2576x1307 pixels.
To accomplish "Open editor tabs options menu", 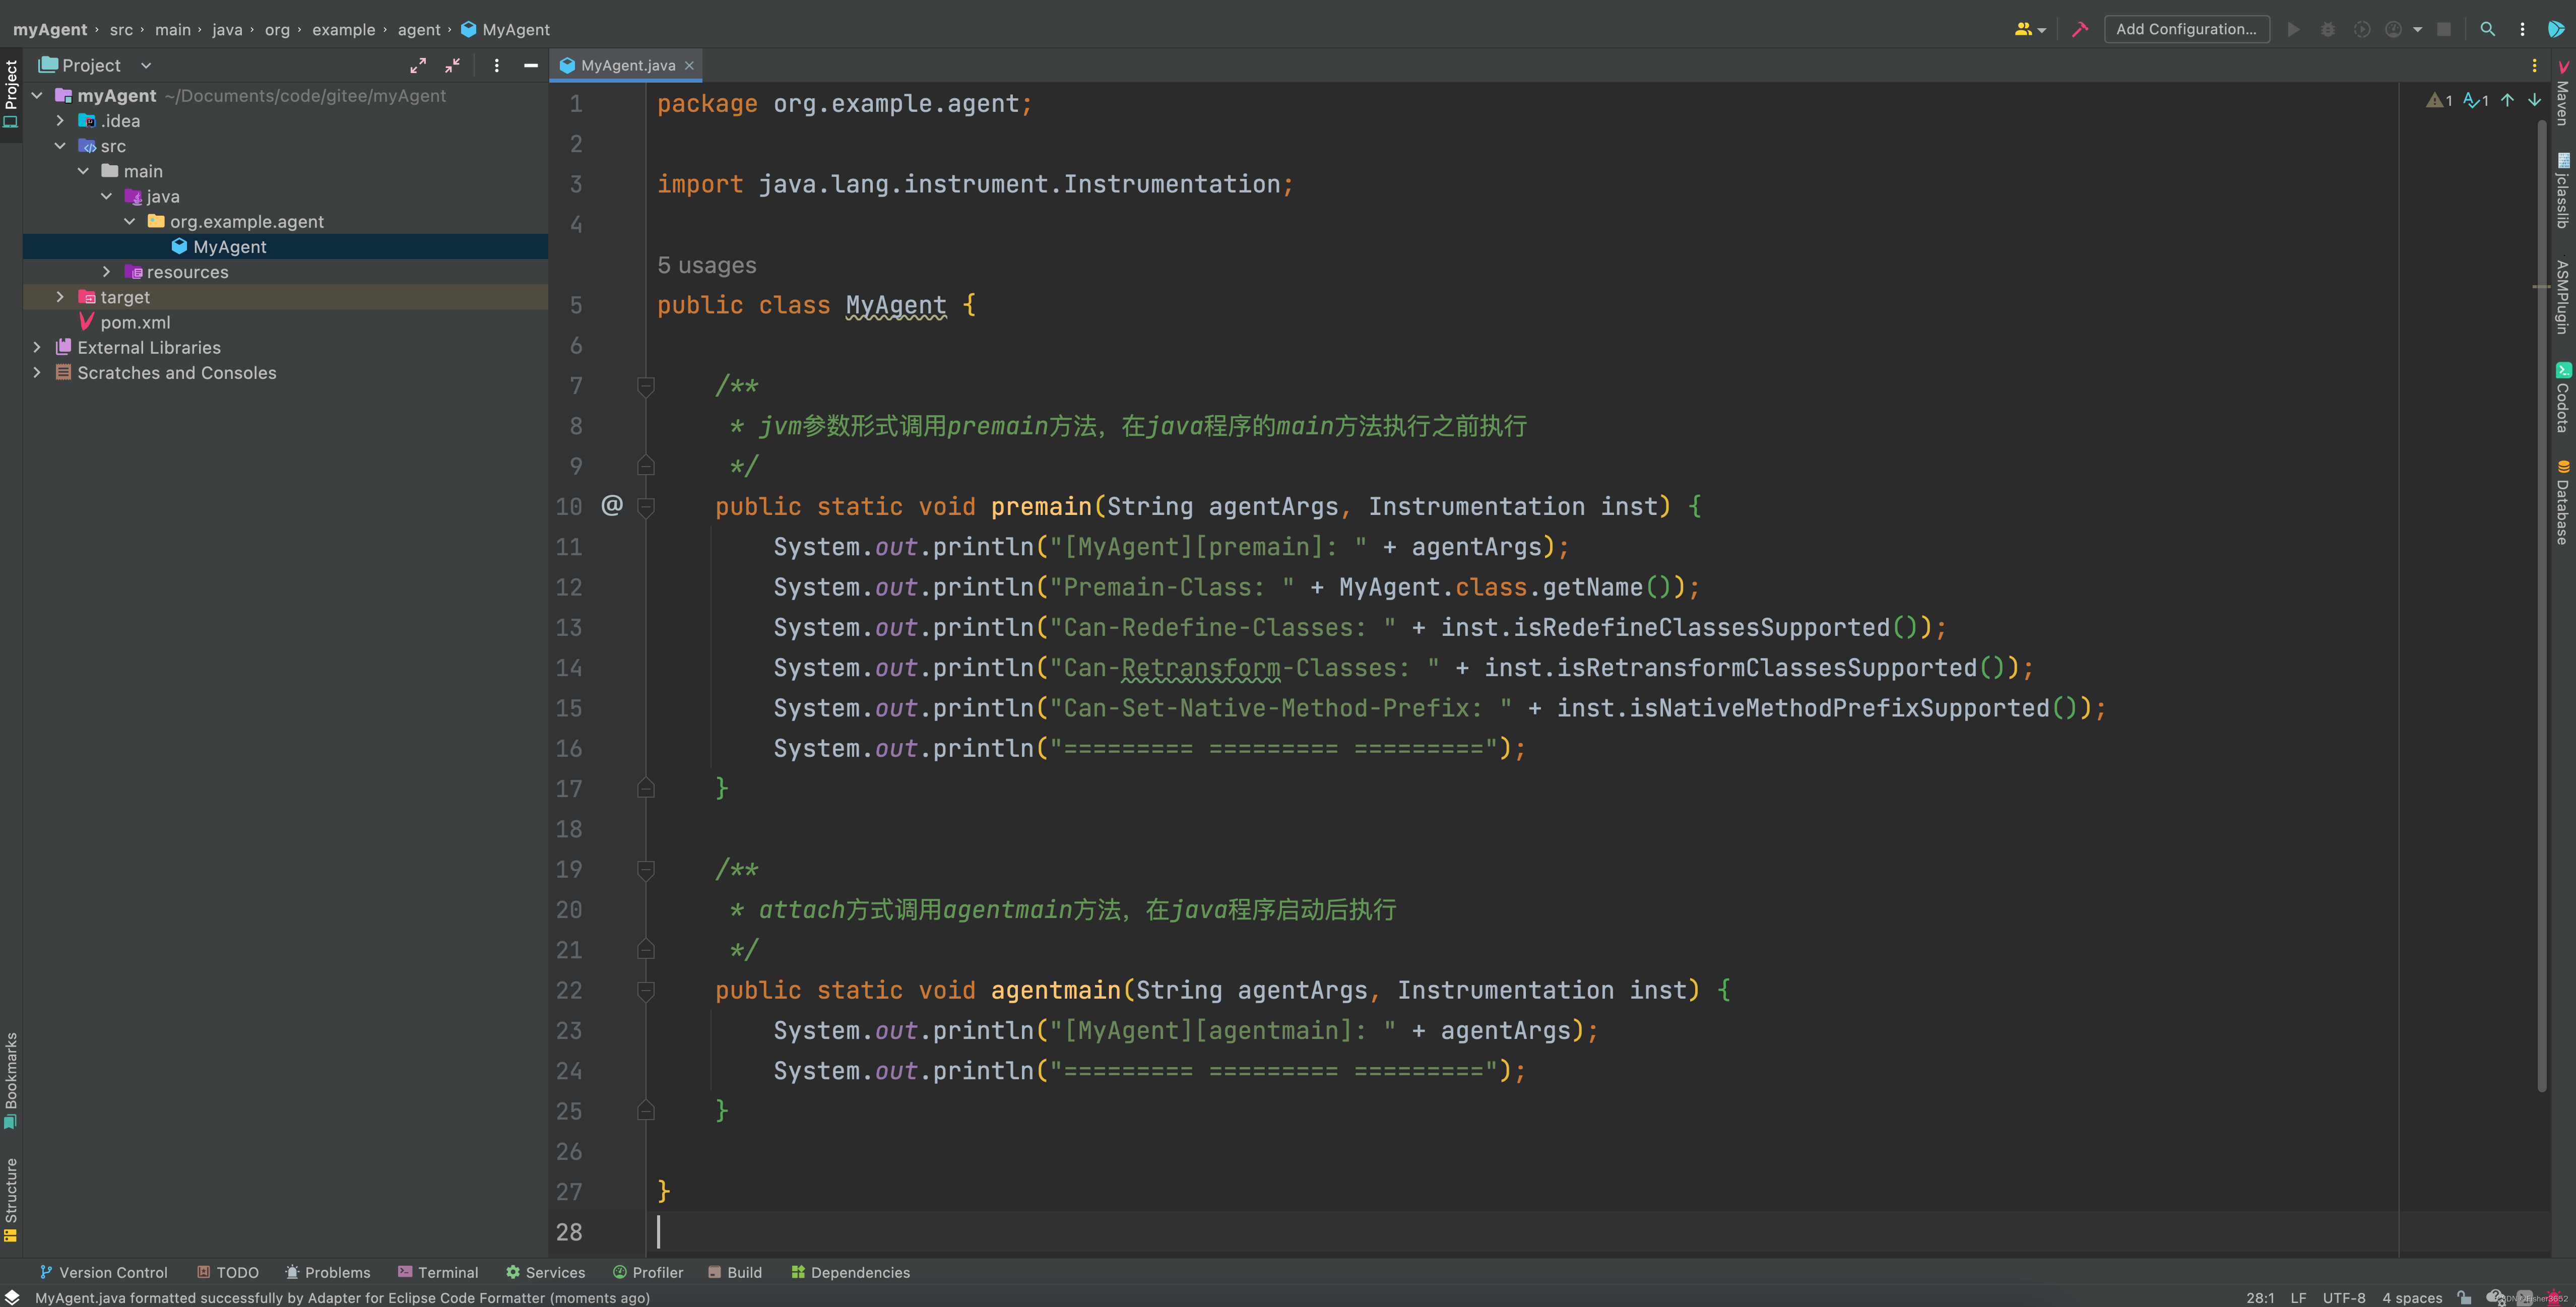I will [2534, 65].
